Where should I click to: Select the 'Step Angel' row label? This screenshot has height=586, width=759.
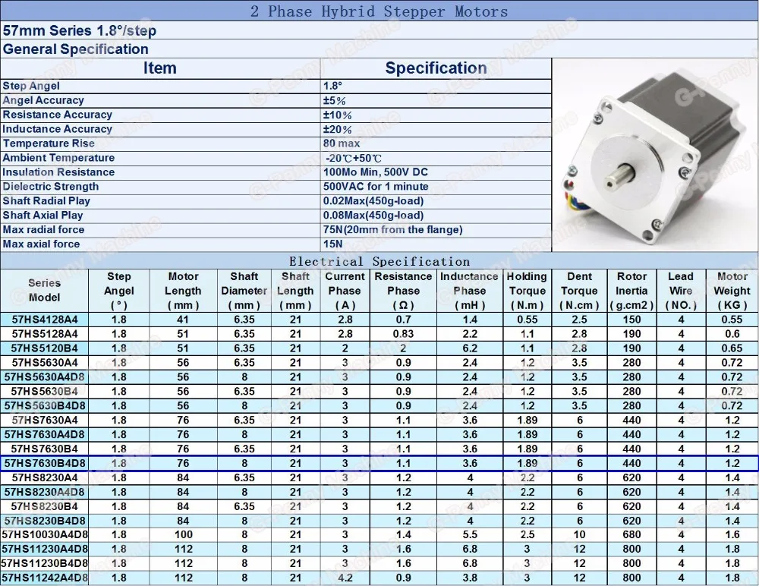click(x=31, y=86)
